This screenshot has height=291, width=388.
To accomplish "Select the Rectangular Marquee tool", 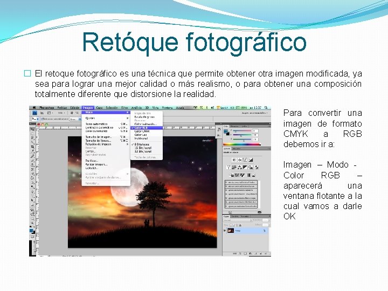I will [32, 134].
